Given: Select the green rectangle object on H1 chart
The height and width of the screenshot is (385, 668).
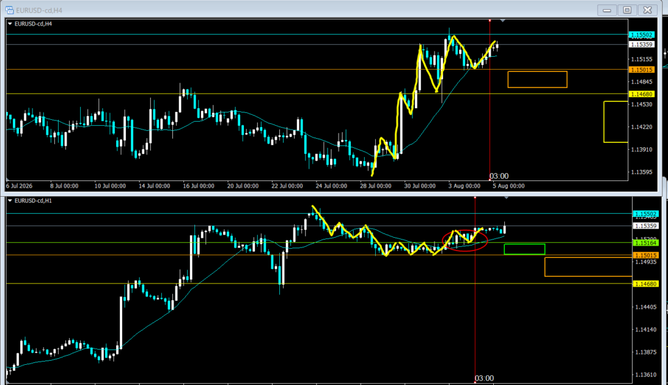Looking at the screenshot, I should coord(524,250).
